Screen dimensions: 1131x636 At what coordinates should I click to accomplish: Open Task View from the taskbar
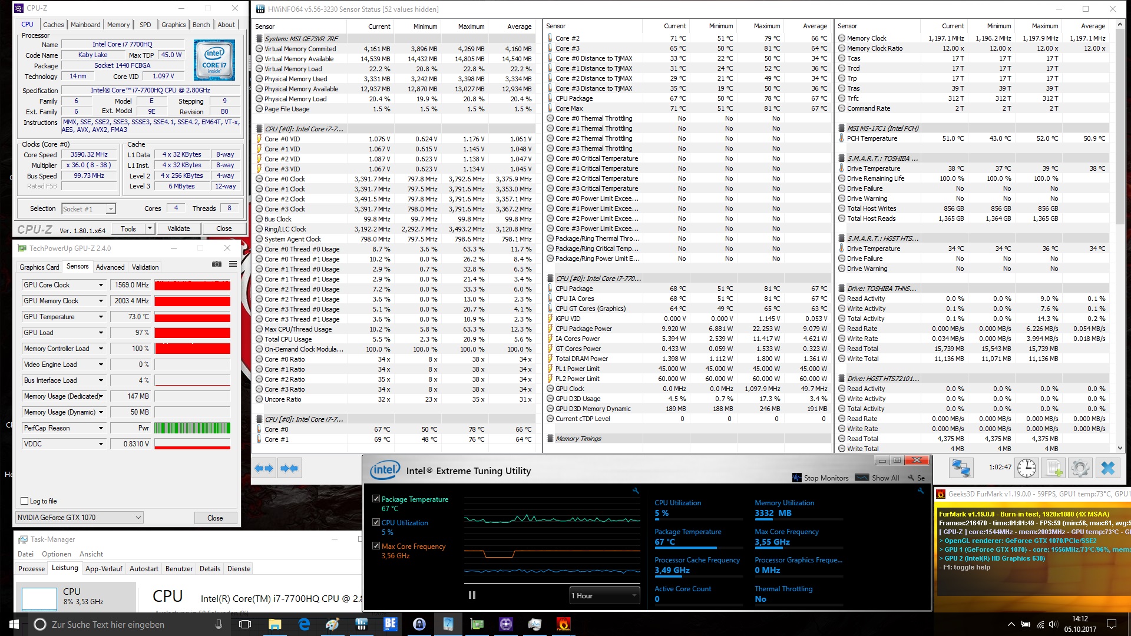[245, 624]
